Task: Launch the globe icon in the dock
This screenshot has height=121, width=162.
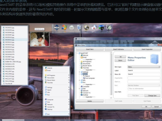Action: (x=86, y=27)
